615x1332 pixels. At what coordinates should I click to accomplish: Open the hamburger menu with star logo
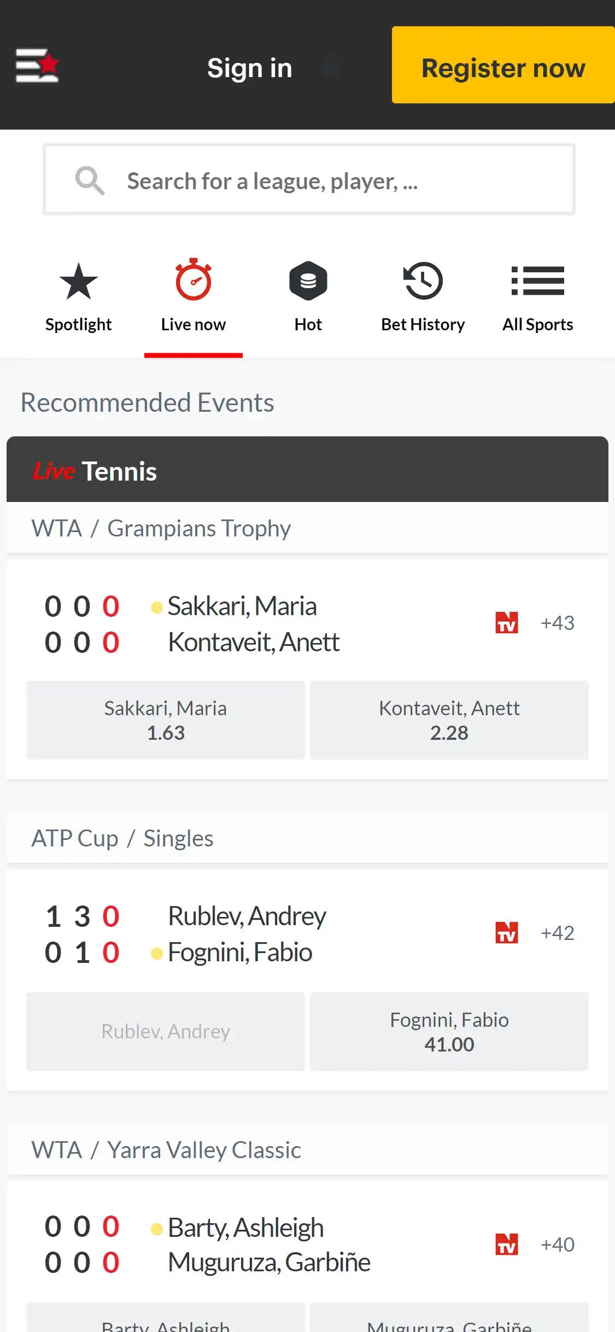(37, 66)
